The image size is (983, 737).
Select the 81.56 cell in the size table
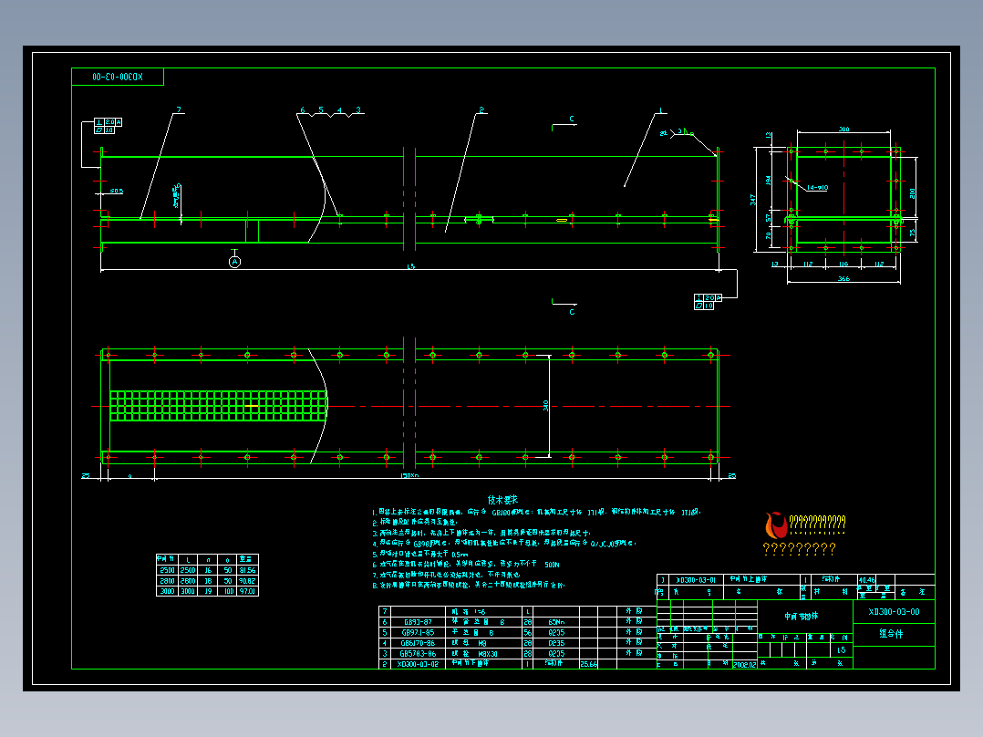pos(248,570)
